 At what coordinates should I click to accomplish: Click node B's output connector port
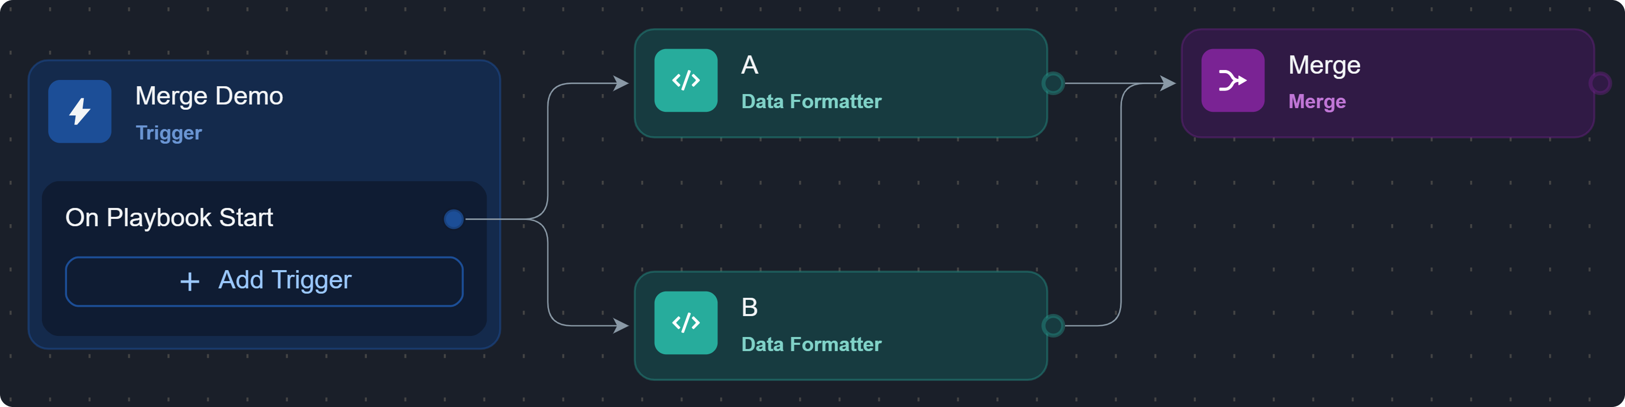click(1053, 325)
